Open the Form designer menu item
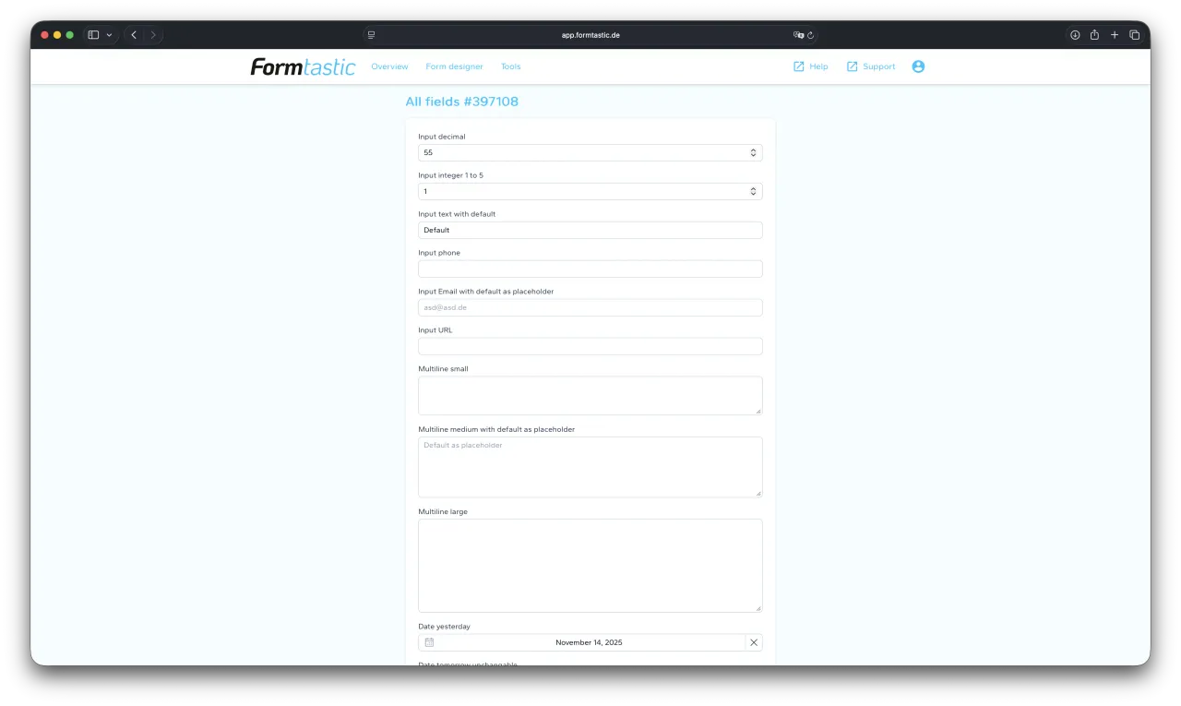 [454, 66]
